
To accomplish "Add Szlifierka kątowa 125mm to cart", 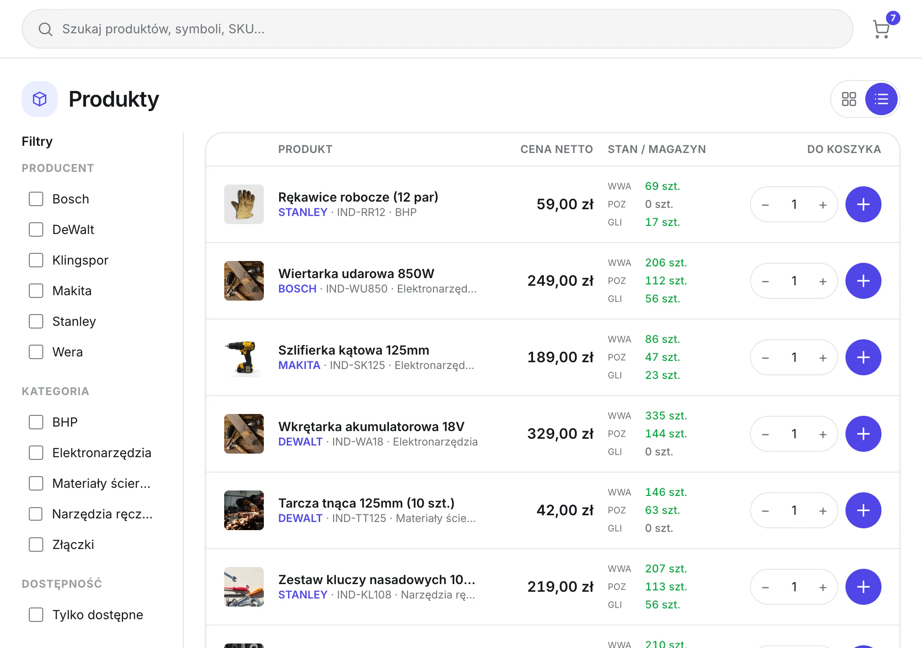I will pos(863,357).
